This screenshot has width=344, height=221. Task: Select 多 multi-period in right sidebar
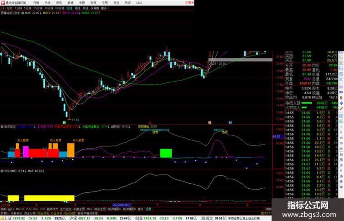pyautogui.click(x=341, y=176)
